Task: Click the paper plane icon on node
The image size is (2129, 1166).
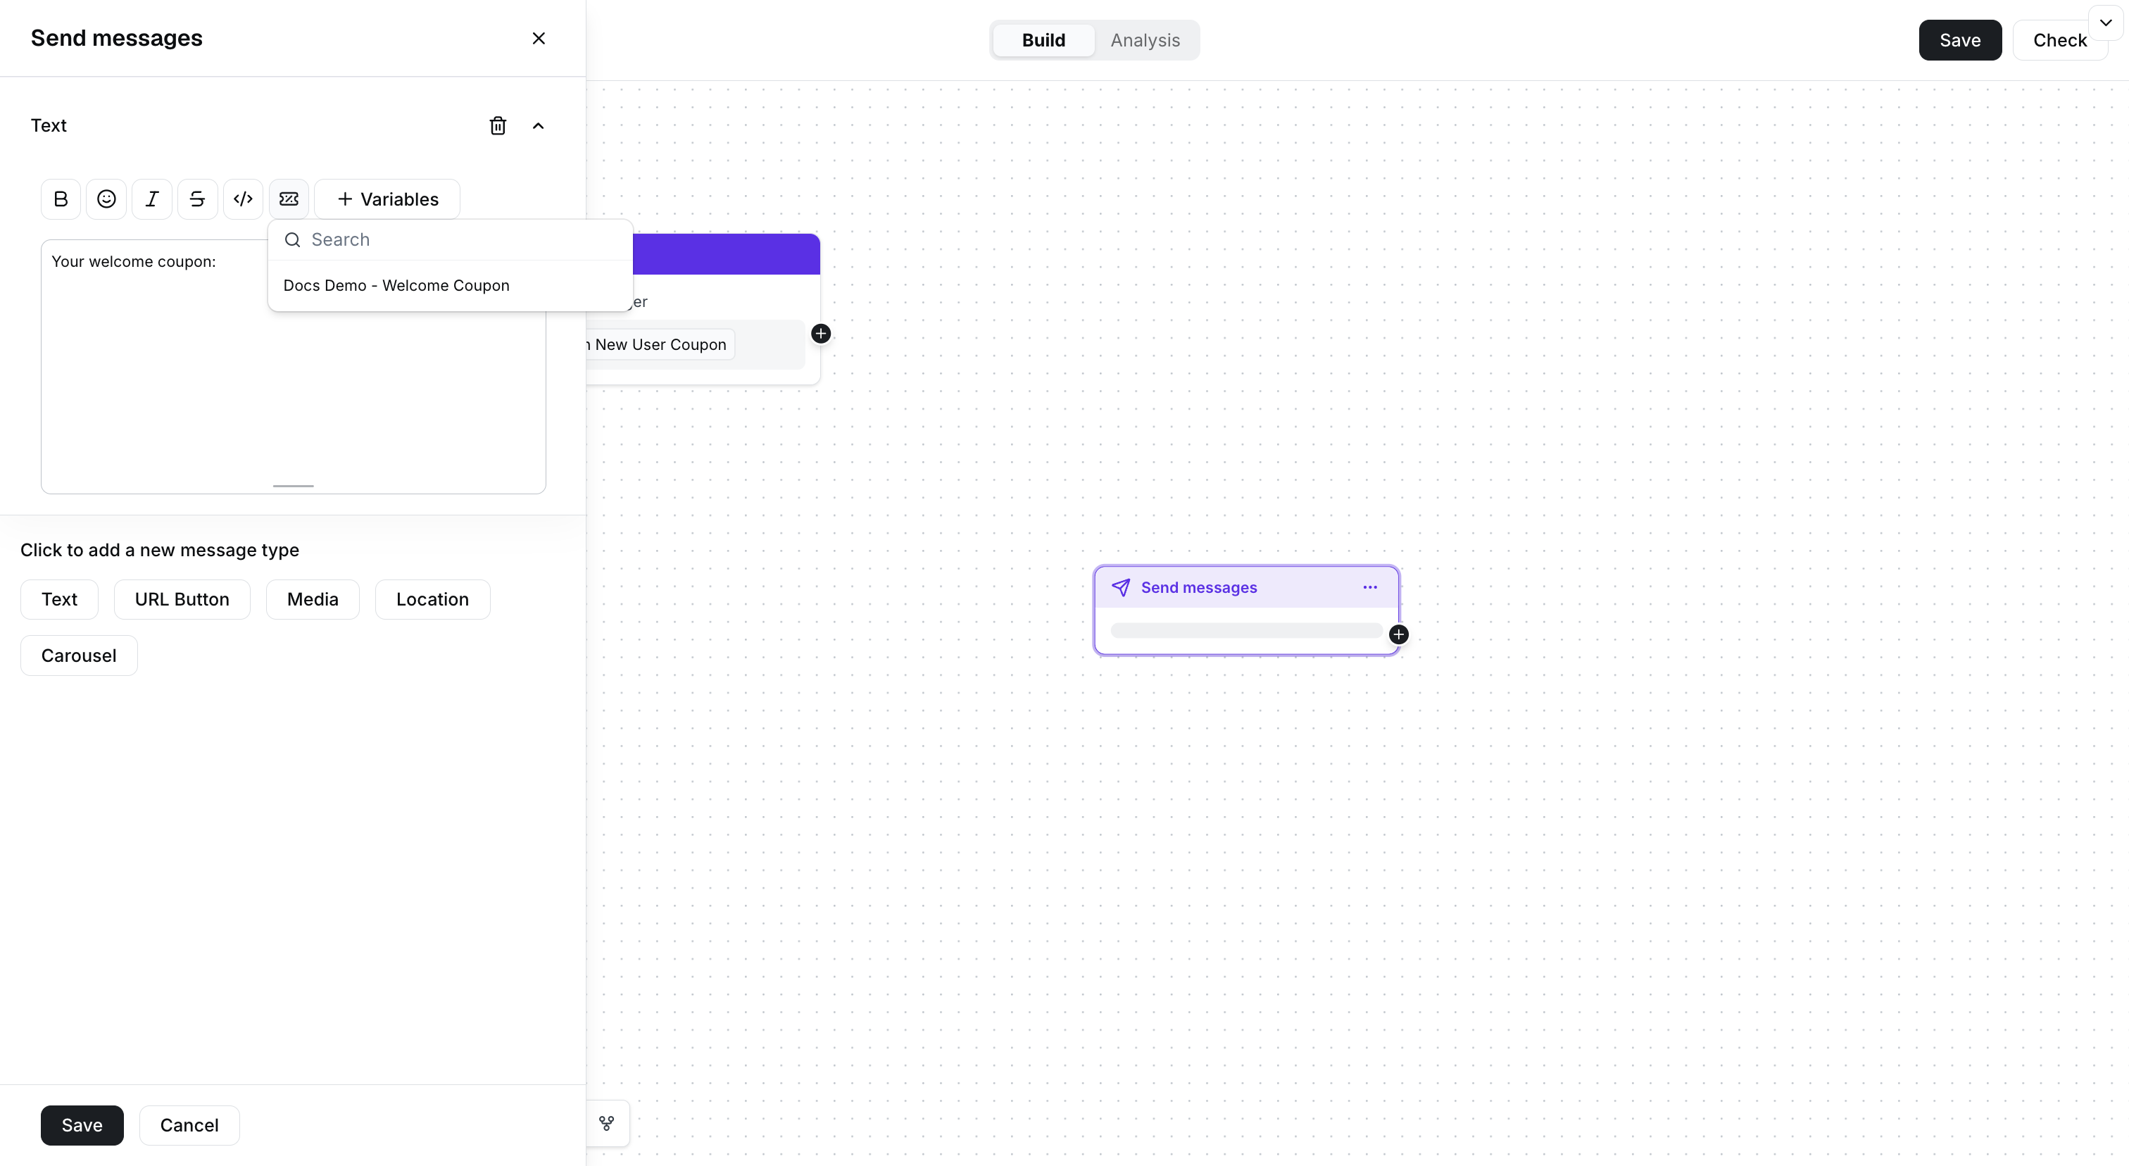Action: pos(1121,587)
